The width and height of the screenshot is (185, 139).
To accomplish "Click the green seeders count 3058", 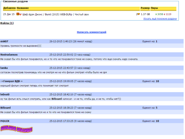I will tap(159, 14).
